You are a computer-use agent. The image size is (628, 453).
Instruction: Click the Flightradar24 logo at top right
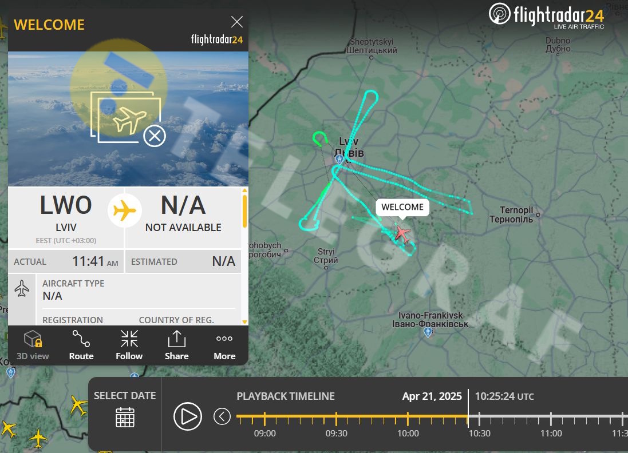pyautogui.click(x=546, y=16)
